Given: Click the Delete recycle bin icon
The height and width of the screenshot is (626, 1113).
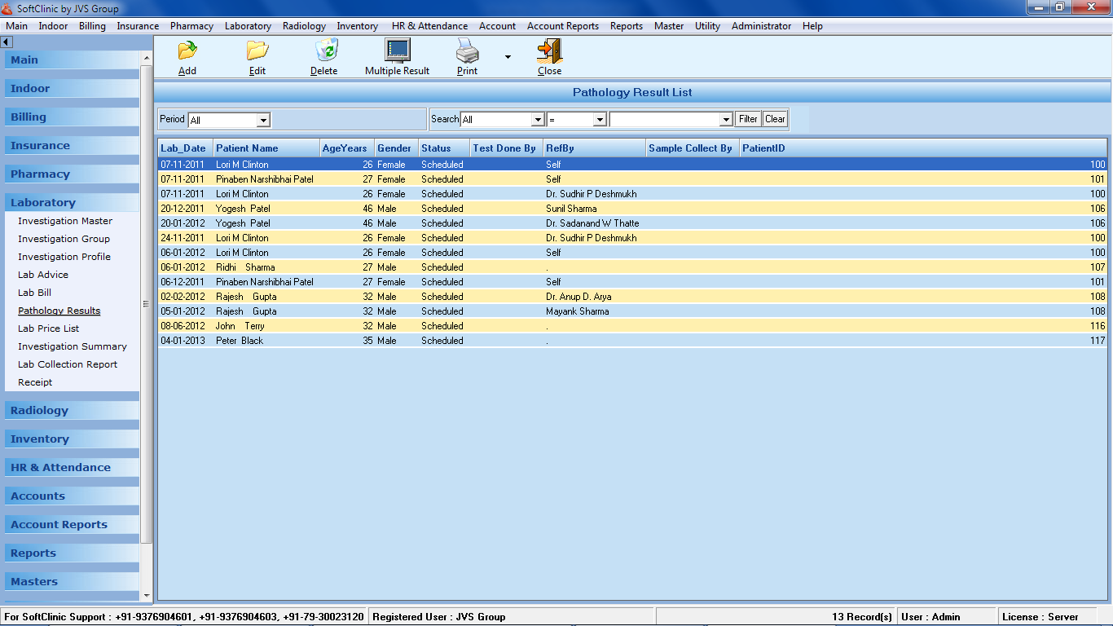Looking at the screenshot, I should pyautogui.click(x=324, y=51).
